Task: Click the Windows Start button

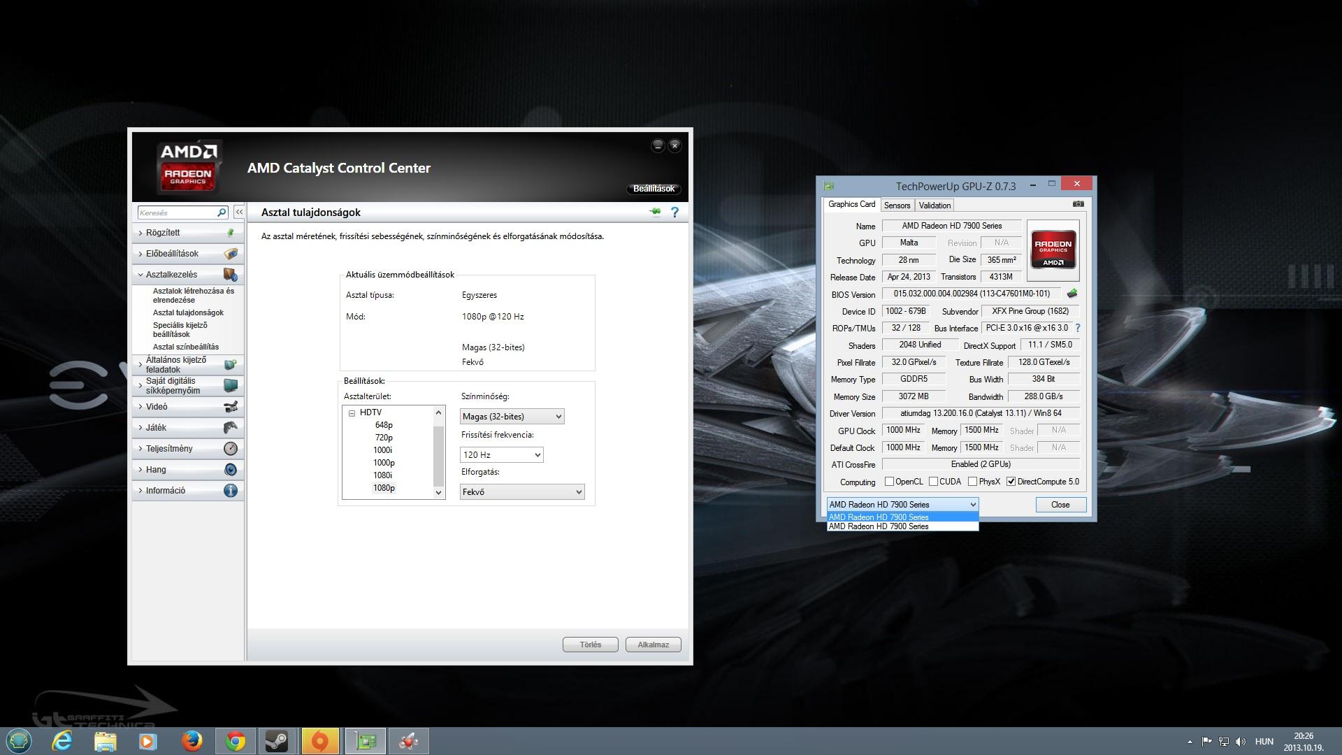Action: (19, 741)
